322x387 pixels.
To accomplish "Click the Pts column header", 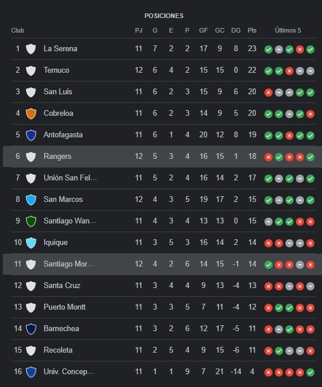I will tap(252, 30).
